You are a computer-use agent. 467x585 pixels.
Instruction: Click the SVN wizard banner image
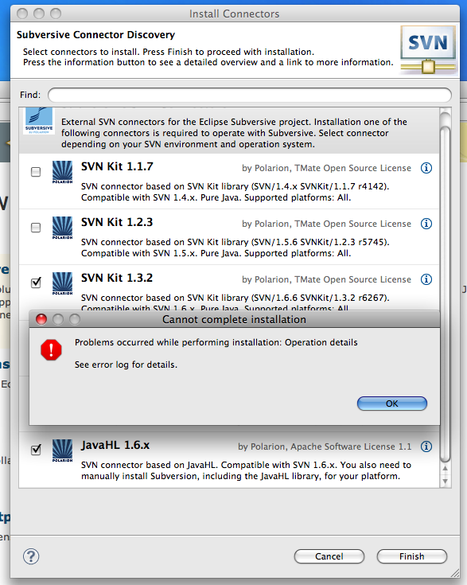tap(428, 50)
